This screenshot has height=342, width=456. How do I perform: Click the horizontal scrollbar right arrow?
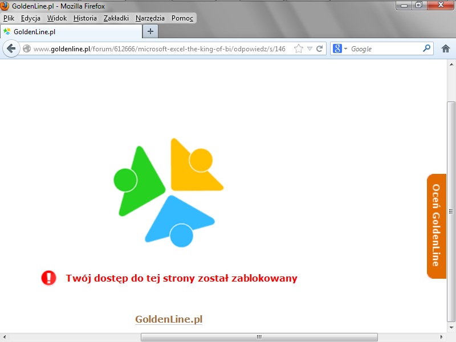pyautogui.click(x=441, y=337)
